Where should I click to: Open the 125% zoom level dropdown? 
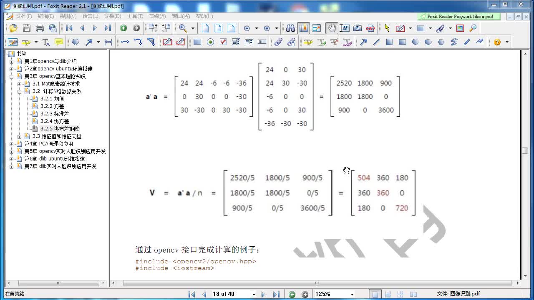(x=352, y=294)
